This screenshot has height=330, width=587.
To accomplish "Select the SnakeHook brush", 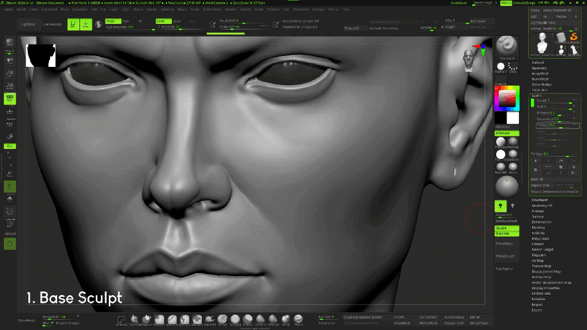I will click(x=209, y=320).
